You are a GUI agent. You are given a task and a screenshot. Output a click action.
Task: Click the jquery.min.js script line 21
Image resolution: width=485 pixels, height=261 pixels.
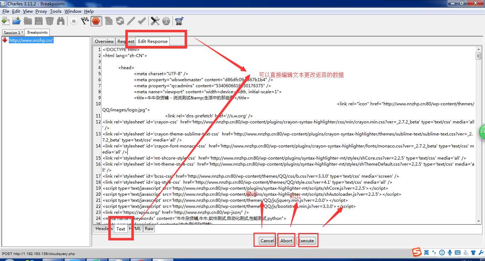[225, 200]
